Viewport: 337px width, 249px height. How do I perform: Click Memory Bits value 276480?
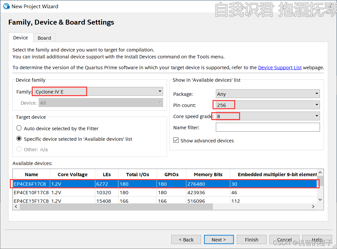(x=196, y=184)
